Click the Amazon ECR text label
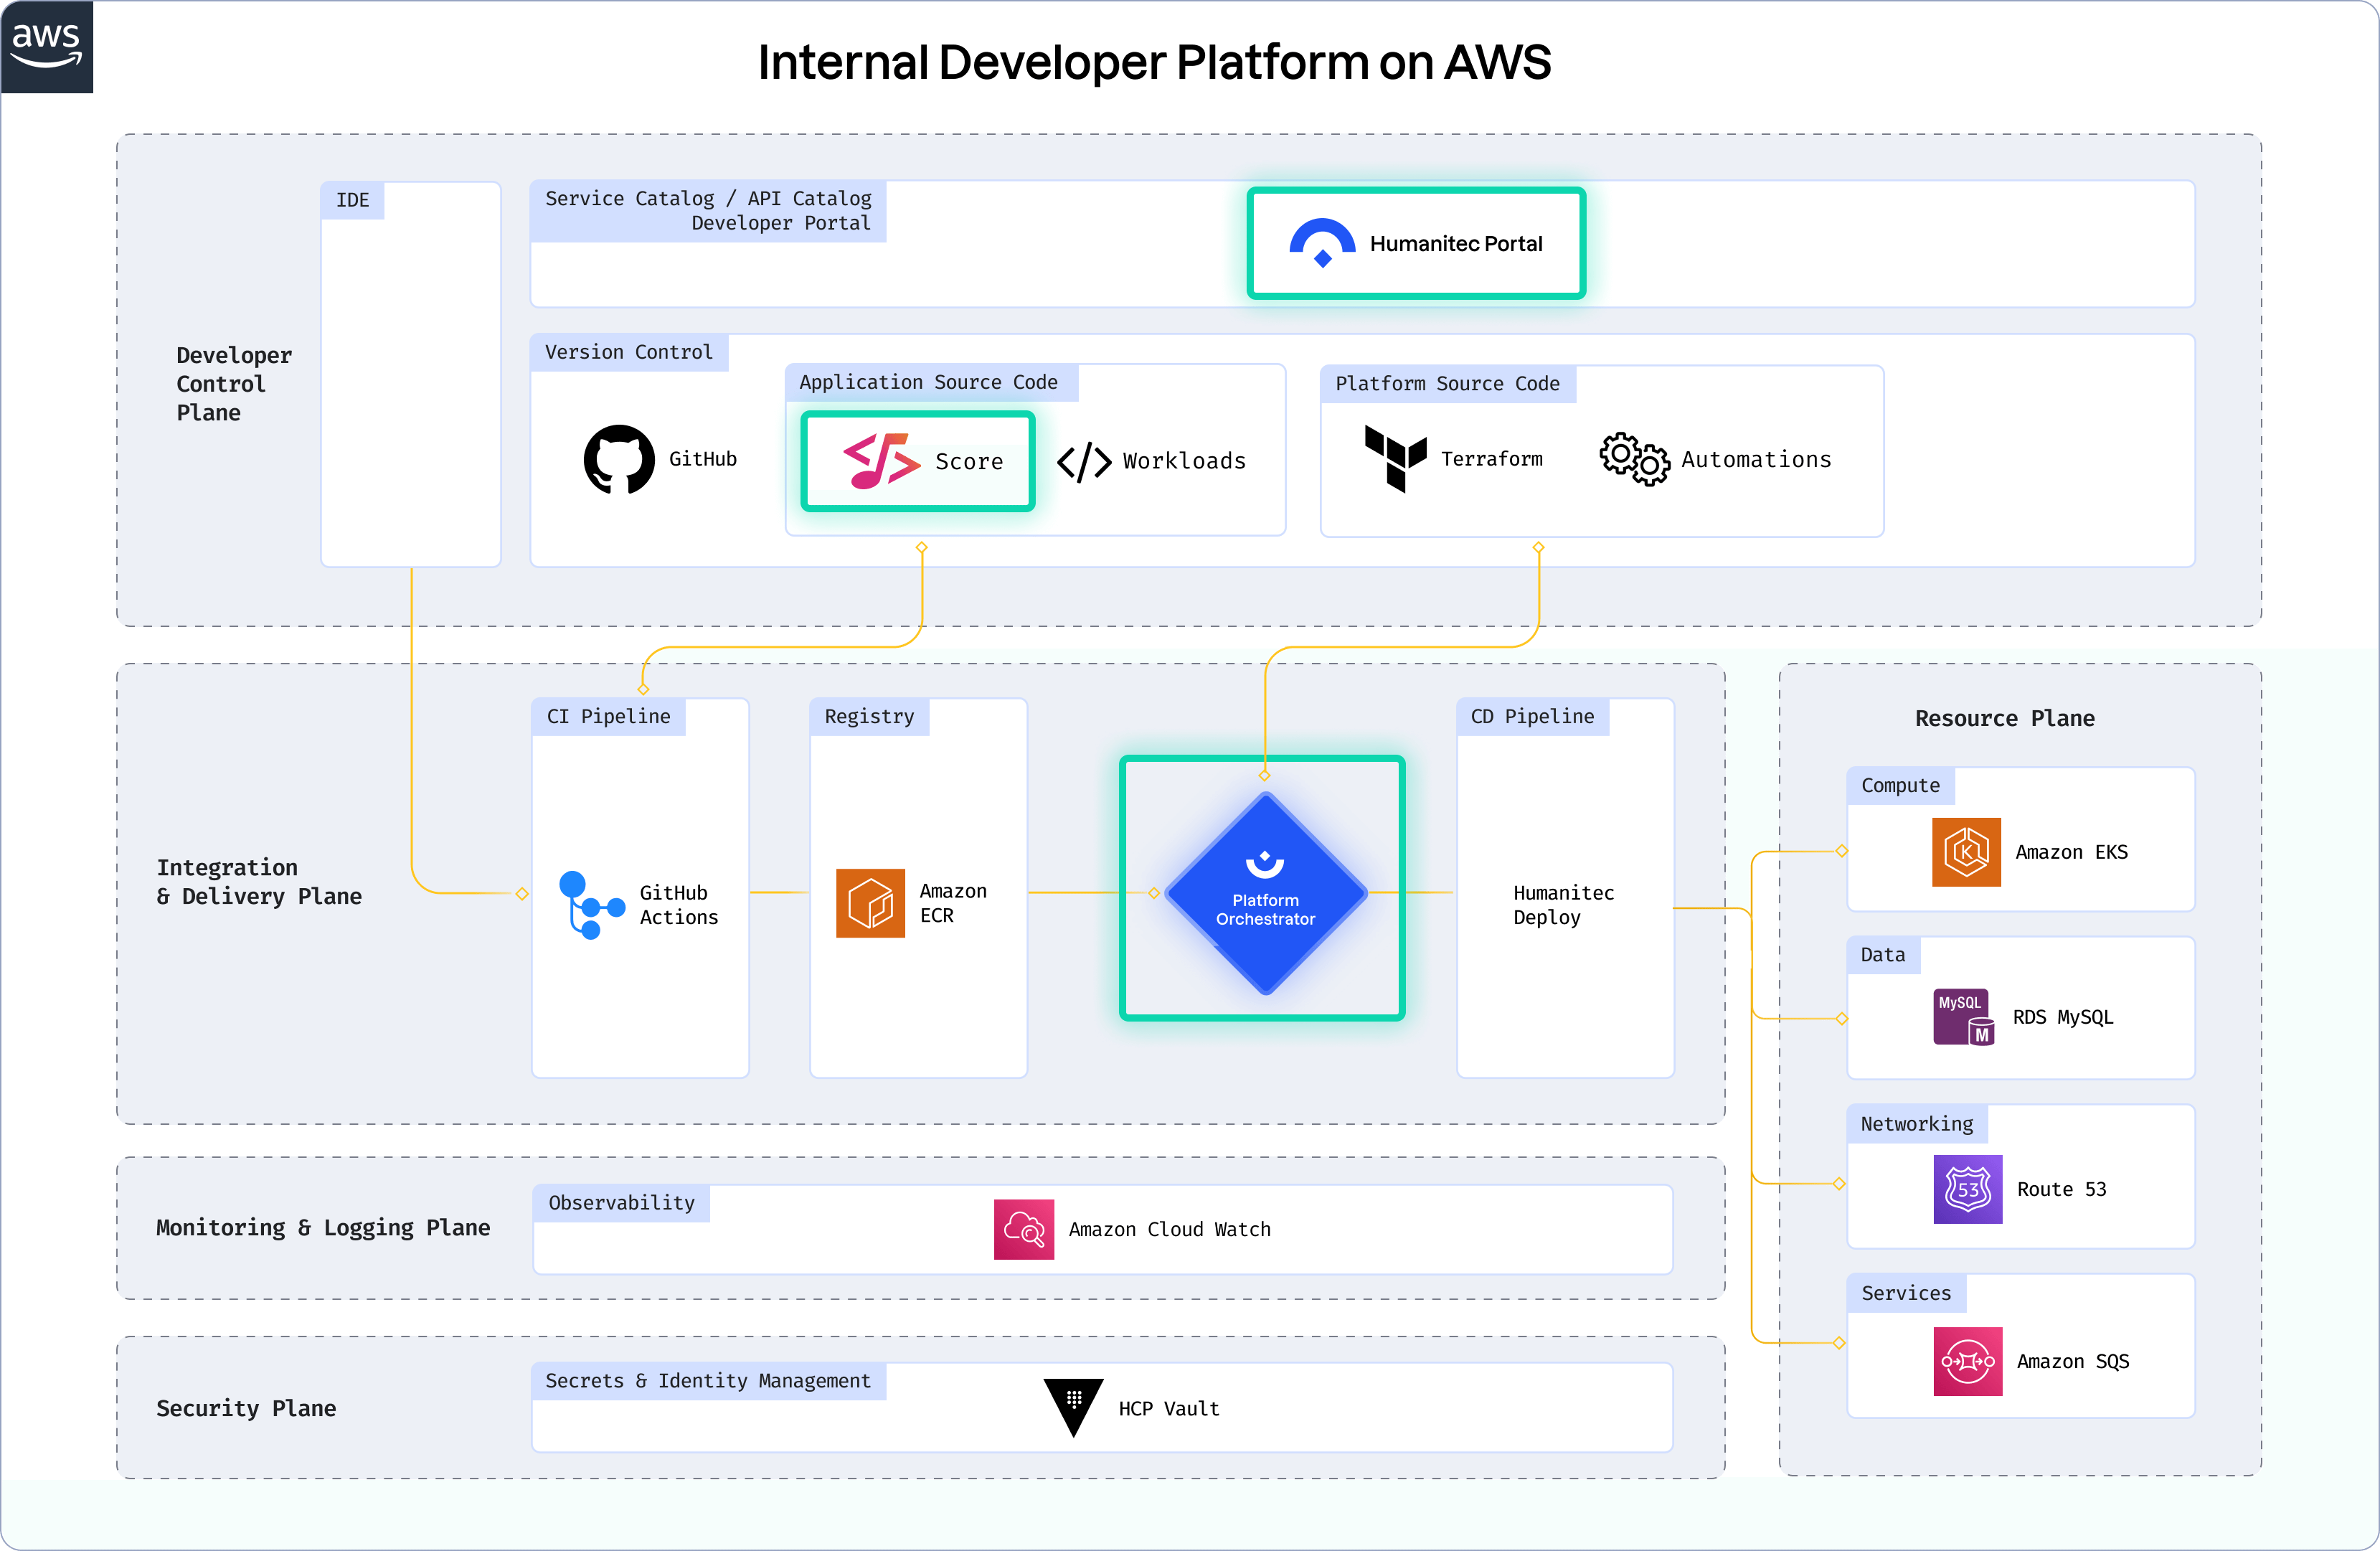This screenshot has width=2380, height=1551. click(x=952, y=903)
